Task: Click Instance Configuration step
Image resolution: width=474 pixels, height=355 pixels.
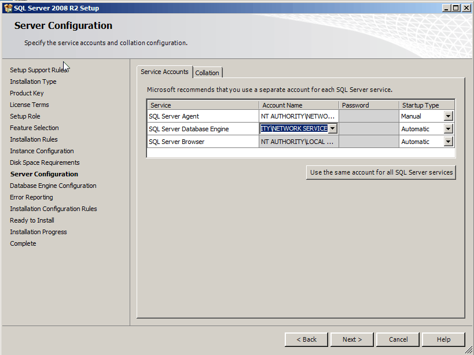Action: click(42, 151)
